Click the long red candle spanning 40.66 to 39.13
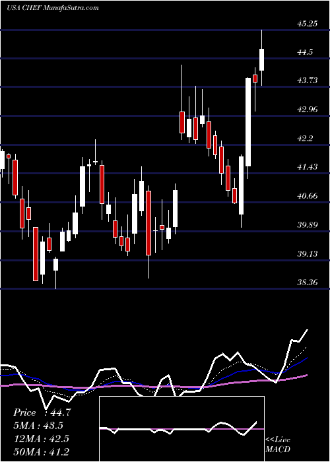This screenshot has width=330, height=462. (148, 223)
